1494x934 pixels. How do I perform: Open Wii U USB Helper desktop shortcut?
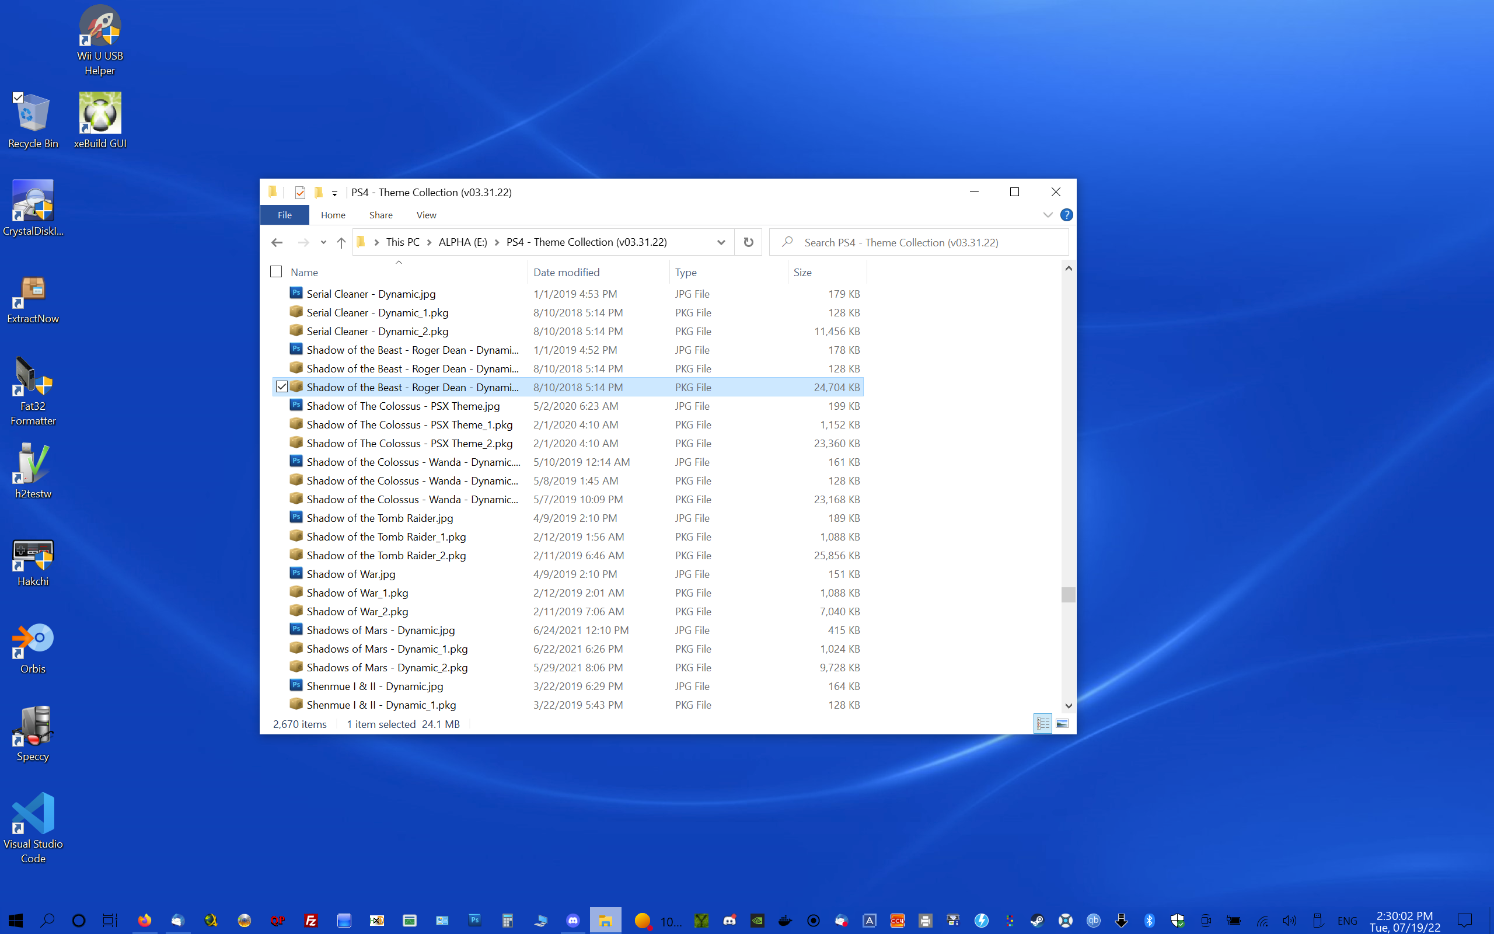coord(99,41)
